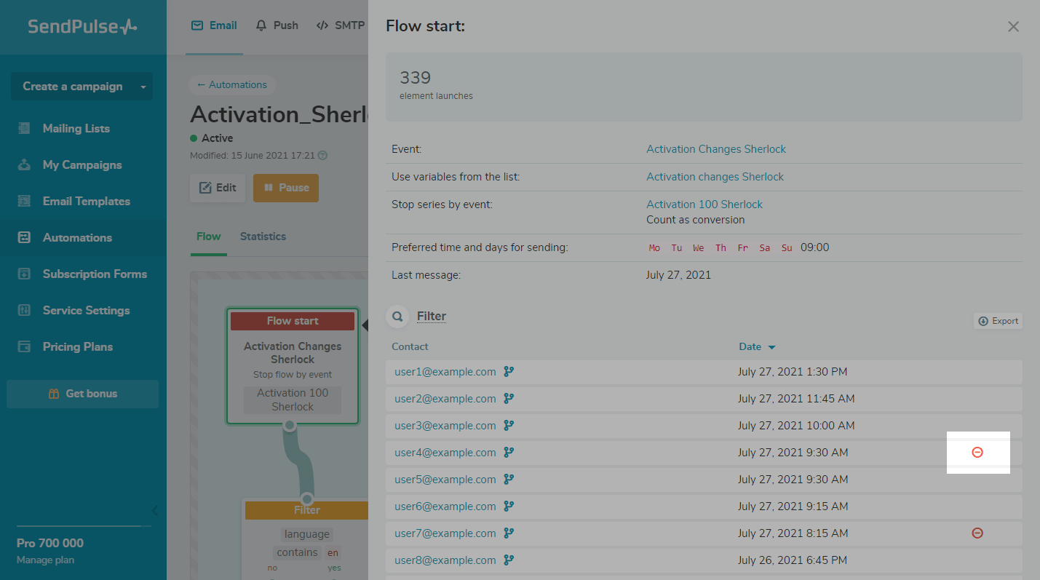Switch to the SMTP tab
Screen dimensions: 1040x580
341,25
